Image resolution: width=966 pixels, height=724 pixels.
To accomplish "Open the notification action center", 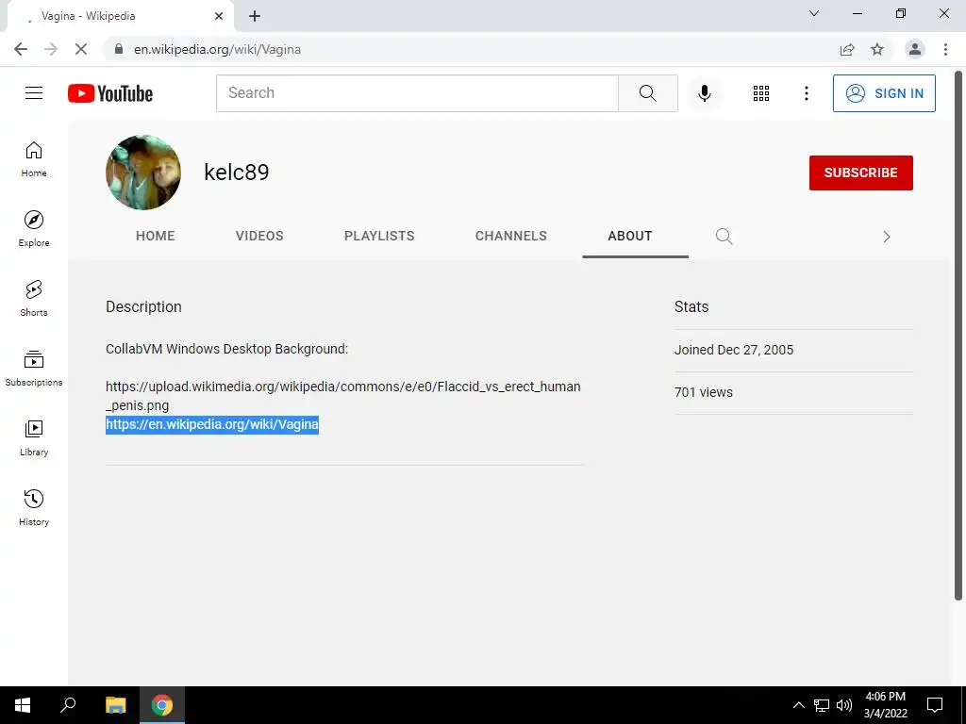I will pyautogui.click(x=935, y=705).
